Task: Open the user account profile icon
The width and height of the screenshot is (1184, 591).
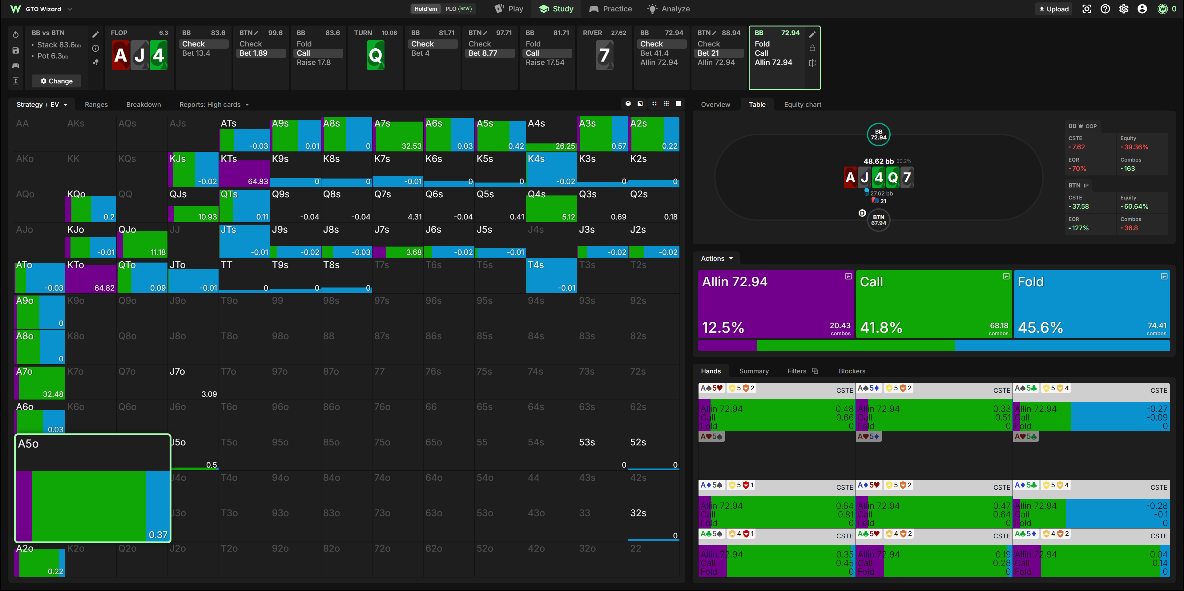Action: pos(1142,9)
